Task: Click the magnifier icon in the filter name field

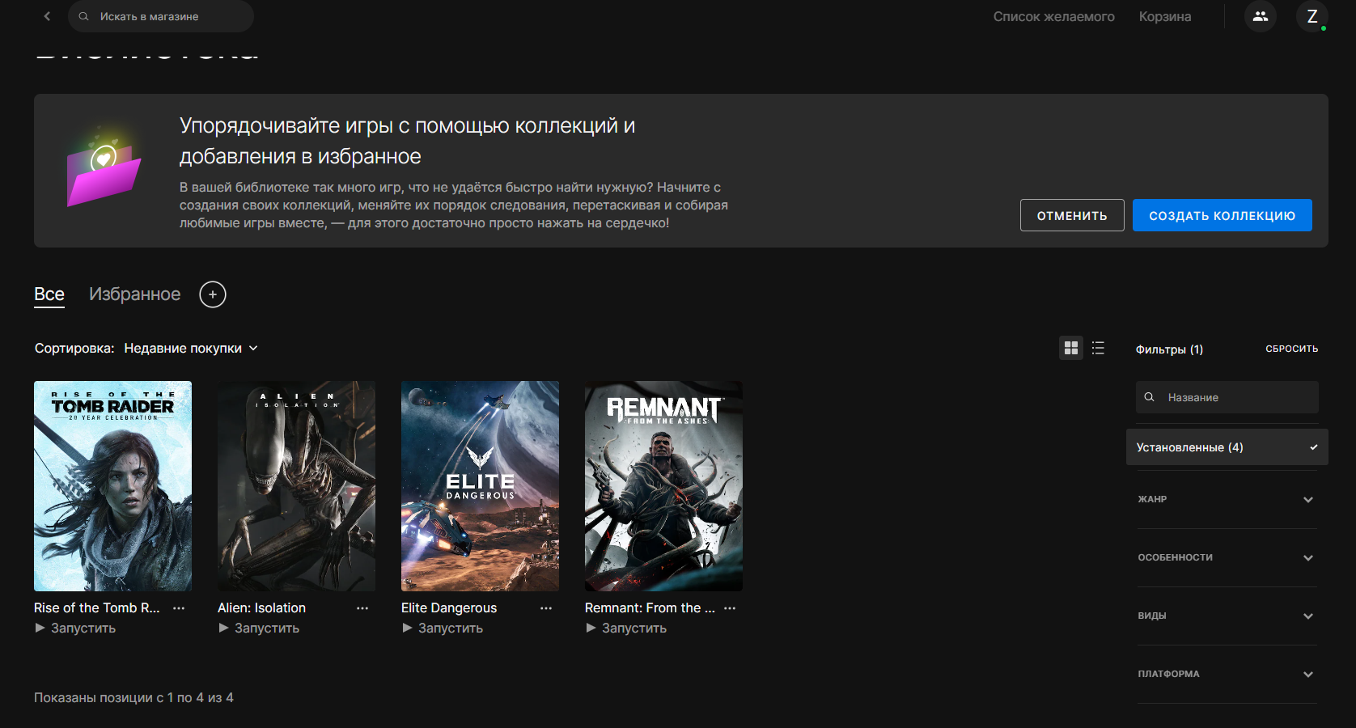Action: tap(1149, 397)
